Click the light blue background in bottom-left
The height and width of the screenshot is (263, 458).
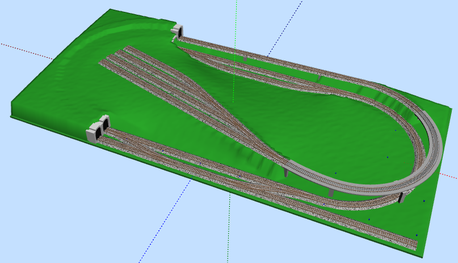[57, 215]
